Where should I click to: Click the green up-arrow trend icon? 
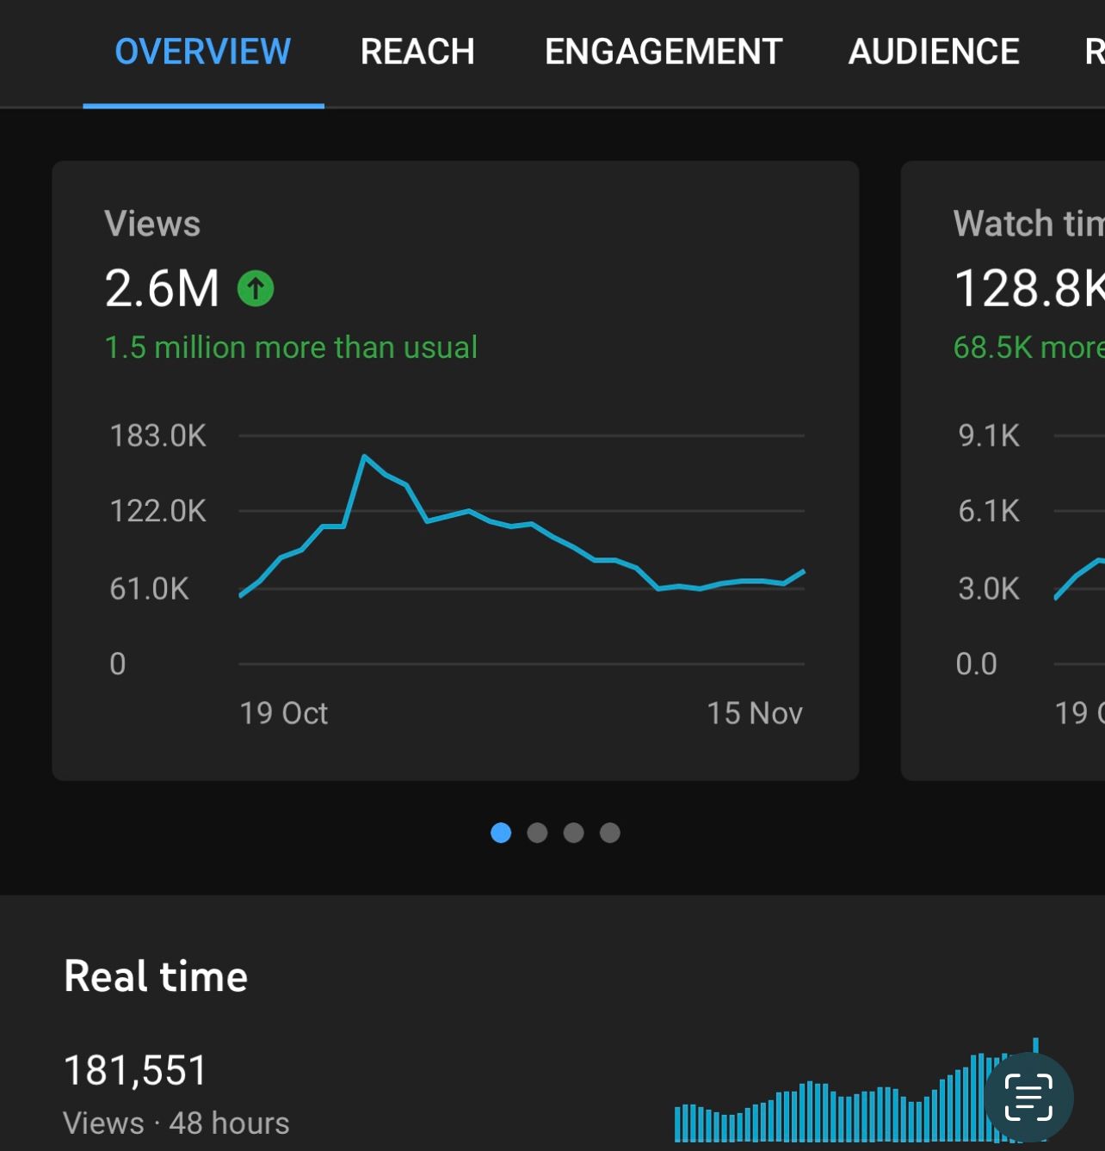pyautogui.click(x=256, y=288)
